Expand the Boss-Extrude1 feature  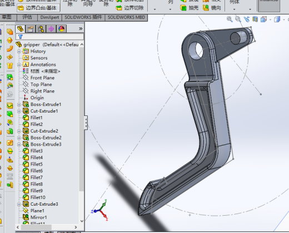pyautogui.click(x=19, y=104)
